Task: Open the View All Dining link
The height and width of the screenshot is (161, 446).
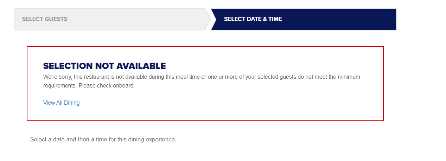Action: coord(62,103)
